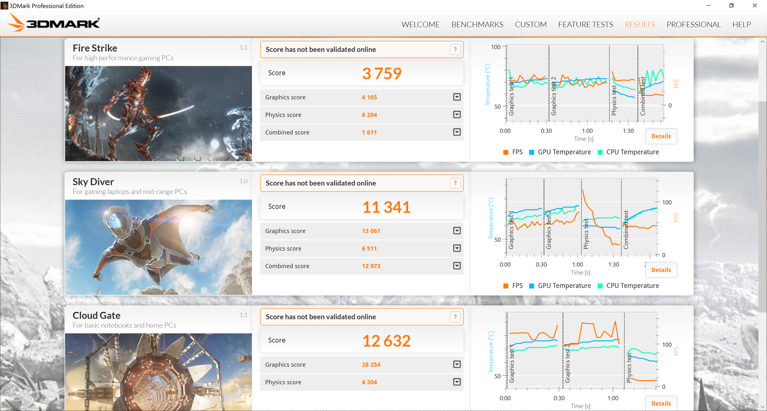
Task: Expand Sky Diver Physics score details
Action: [457, 248]
